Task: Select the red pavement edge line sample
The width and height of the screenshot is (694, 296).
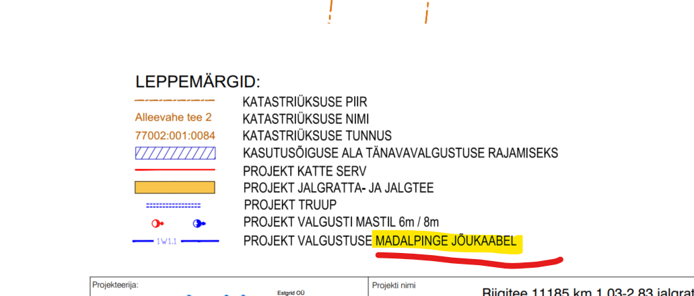Action: tap(175, 170)
